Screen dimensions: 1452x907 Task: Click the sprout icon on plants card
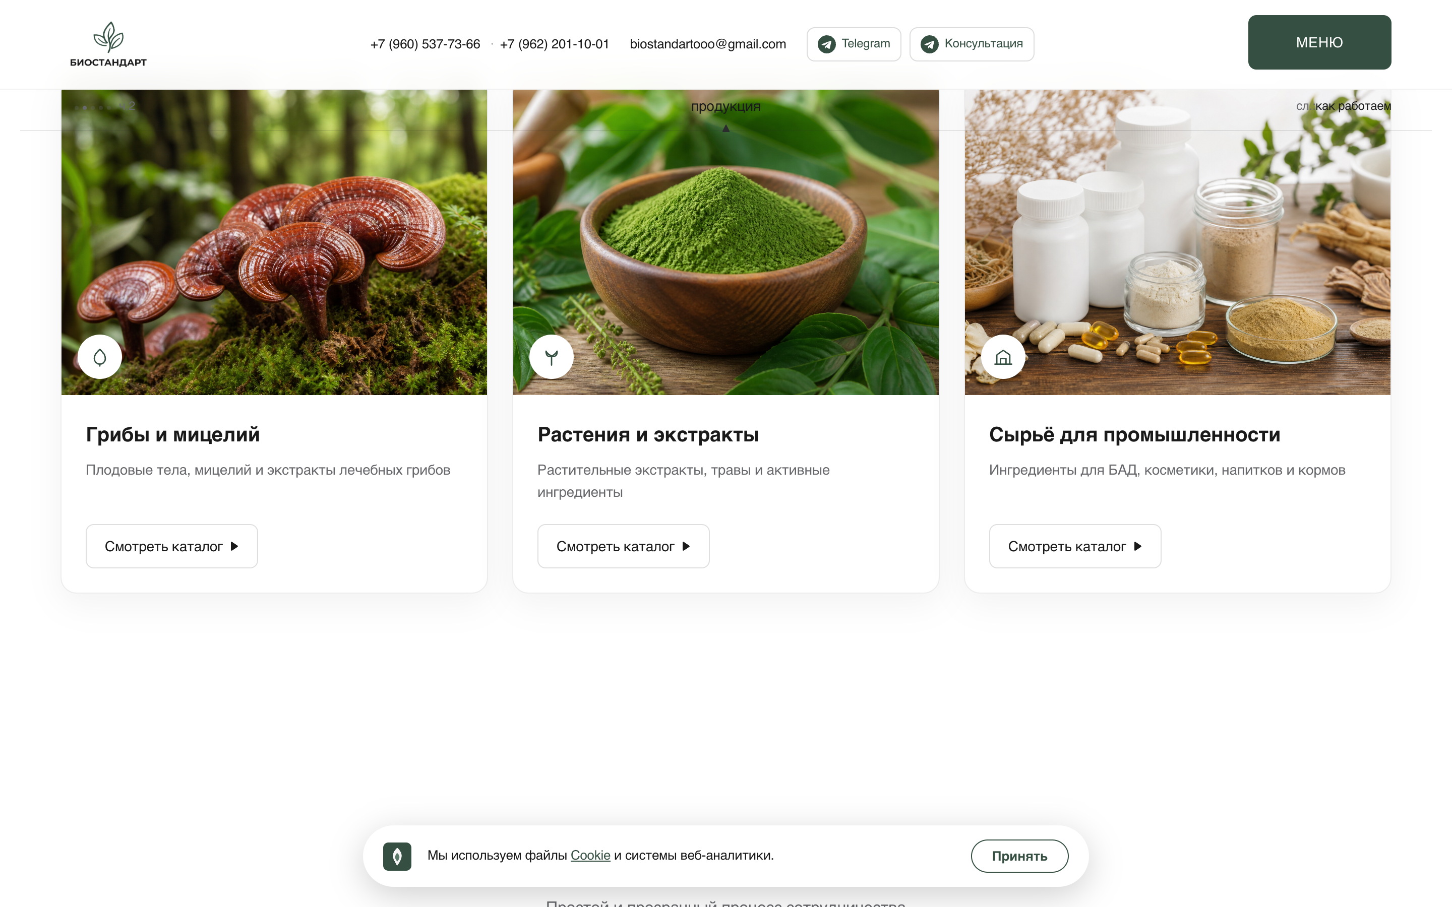point(551,357)
